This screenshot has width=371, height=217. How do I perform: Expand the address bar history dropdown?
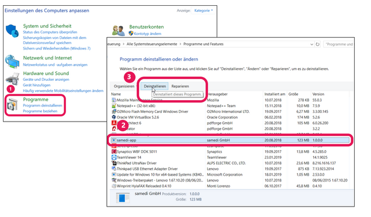[x=311, y=44]
